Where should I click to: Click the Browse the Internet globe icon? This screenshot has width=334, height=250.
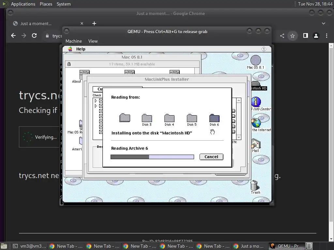coord(256,123)
